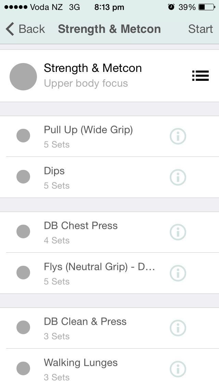View info for DB Clean & Press
The height and width of the screenshot is (389, 219).
(x=178, y=328)
